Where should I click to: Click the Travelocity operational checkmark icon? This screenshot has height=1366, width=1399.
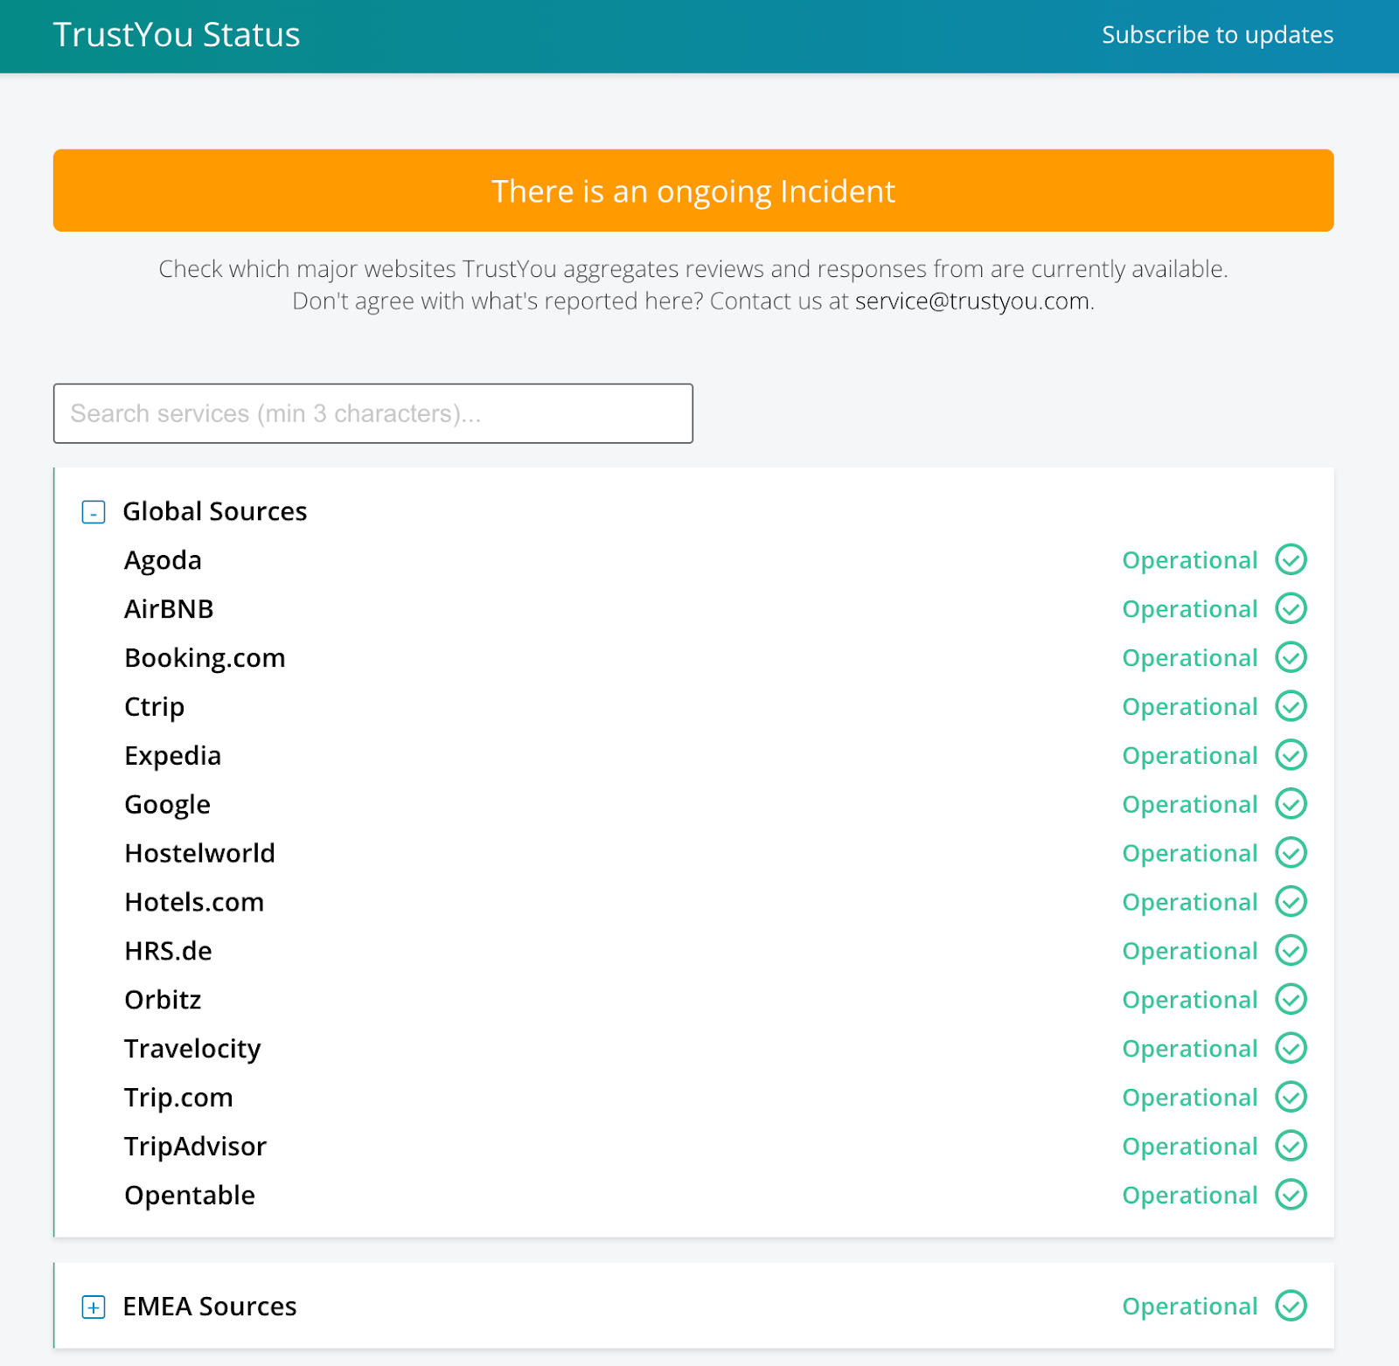point(1291,1049)
